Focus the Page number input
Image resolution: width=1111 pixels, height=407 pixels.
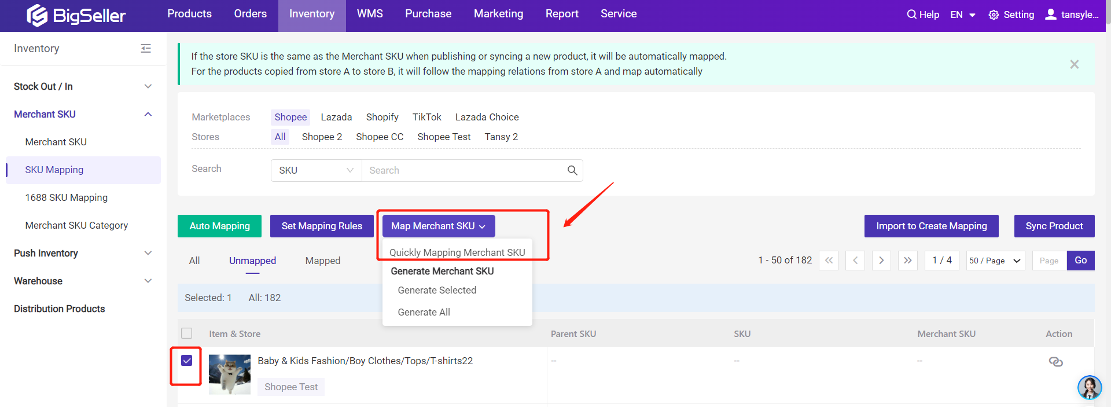1049,261
